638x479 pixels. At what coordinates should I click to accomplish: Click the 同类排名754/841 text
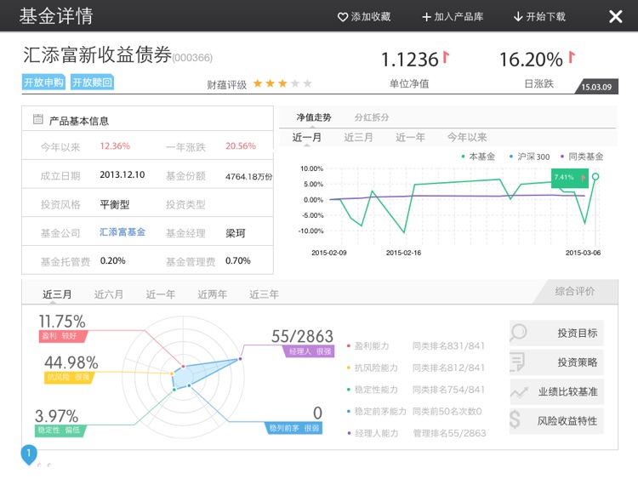(448, 390)
